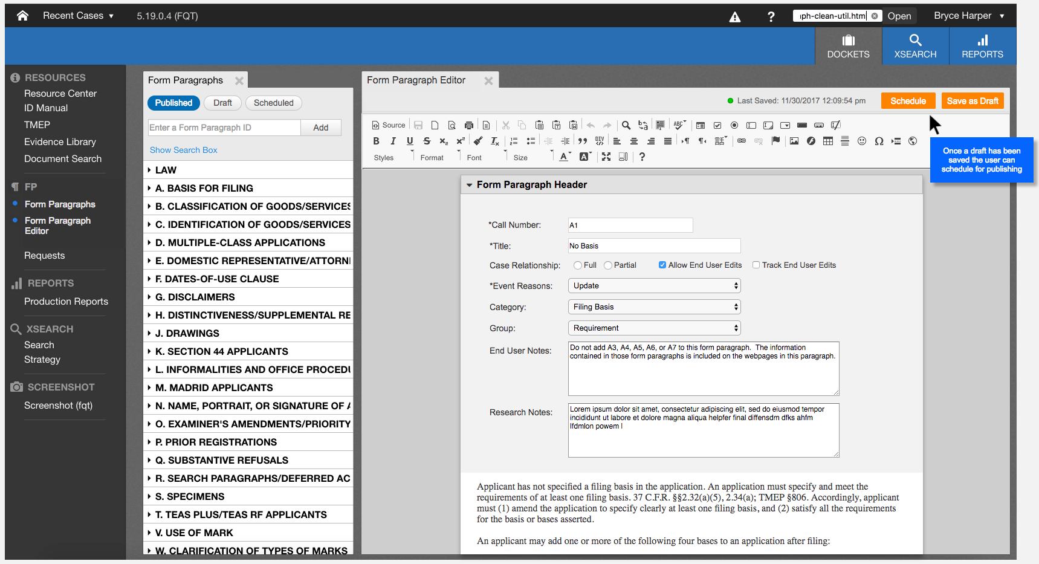Maximize the editor with fullscreen icon
The width and height of the screenshot is (1039, 564).
(606, 157)
